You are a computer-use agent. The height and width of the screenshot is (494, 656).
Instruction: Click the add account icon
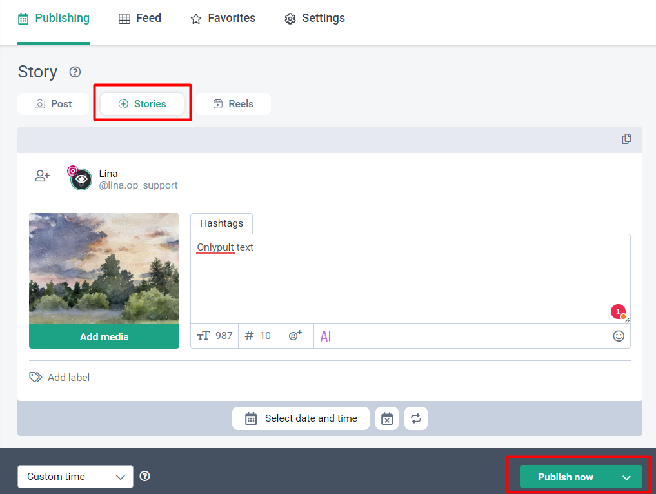coord(43,176)
